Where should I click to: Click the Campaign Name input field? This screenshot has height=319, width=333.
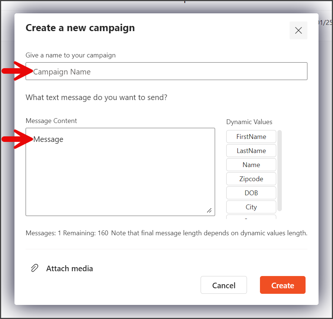pos(166,71)
